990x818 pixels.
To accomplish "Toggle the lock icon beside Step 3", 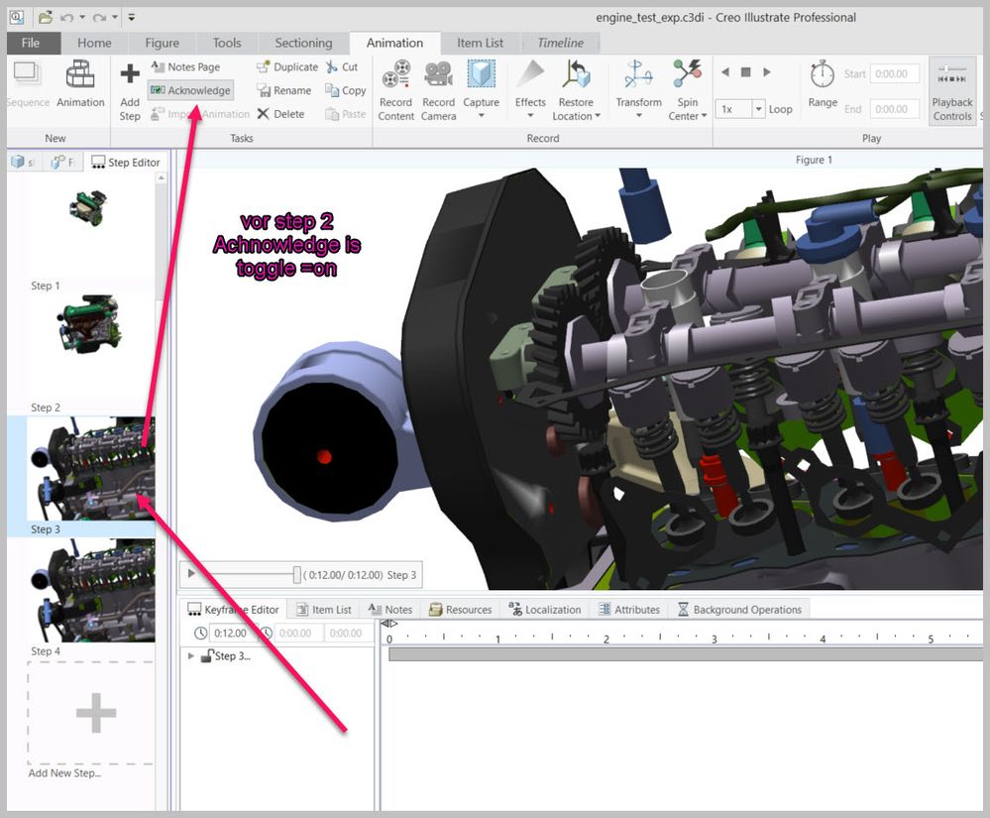I will [207, 656].
